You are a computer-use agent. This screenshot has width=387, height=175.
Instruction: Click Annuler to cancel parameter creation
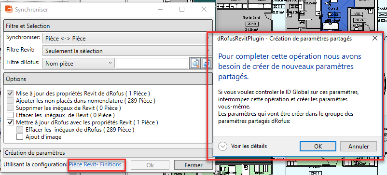359,146
